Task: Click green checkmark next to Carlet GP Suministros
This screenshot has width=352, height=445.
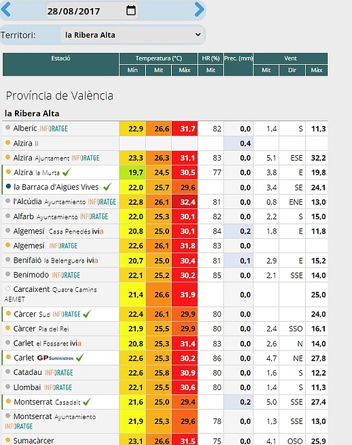Action: pyautogui.click(x=80, y=358)
